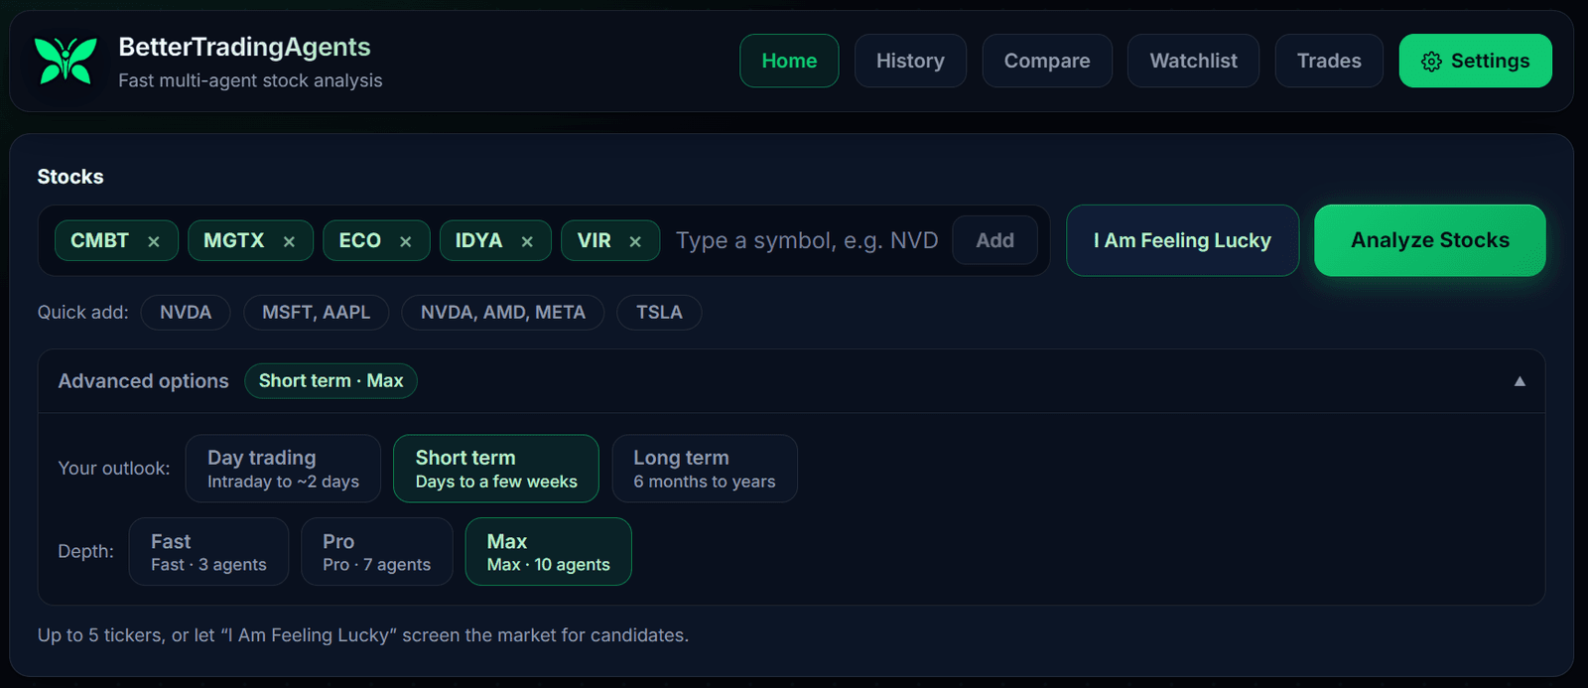This screenshot has height=688, width=1588.
Task: Click the Depth: label
Action: [85, 552]
